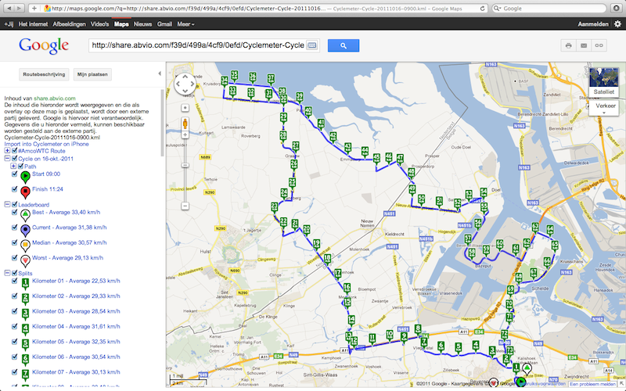Open Afbeeldingen in the black bar
Viewport: 626px width, 391px height.
[x=69, y=24]
